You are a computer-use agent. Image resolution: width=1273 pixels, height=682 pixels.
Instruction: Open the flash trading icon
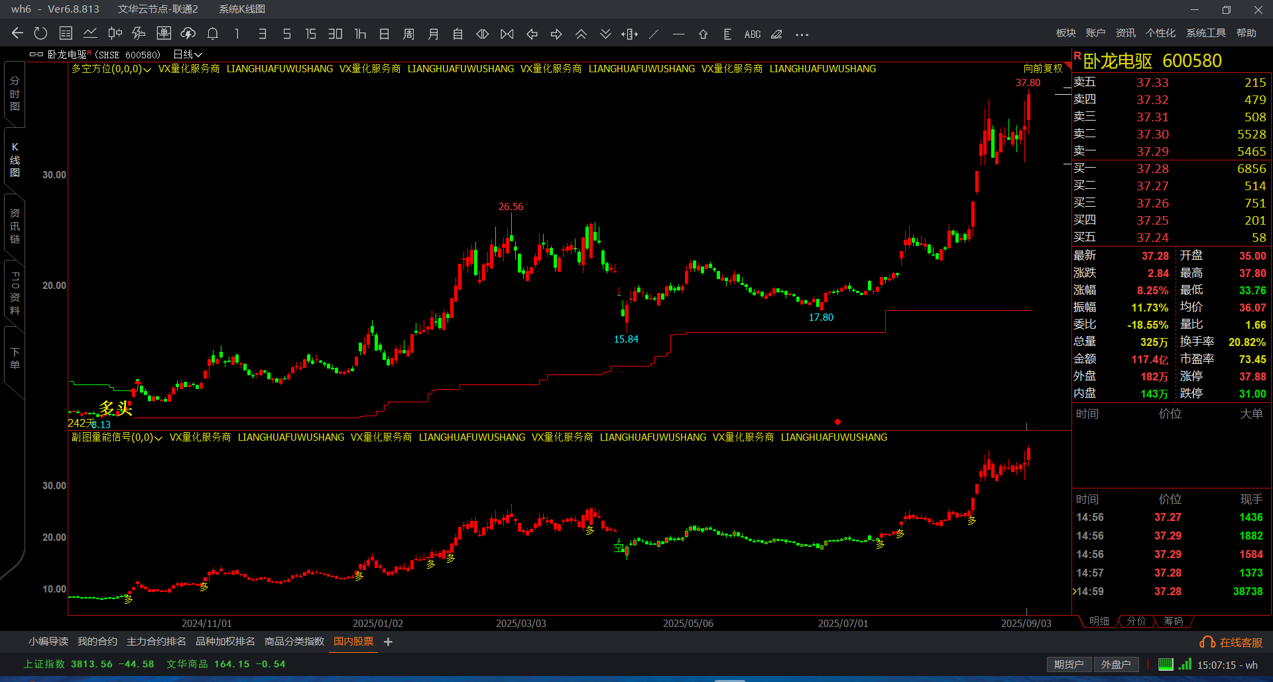point(139,34)
